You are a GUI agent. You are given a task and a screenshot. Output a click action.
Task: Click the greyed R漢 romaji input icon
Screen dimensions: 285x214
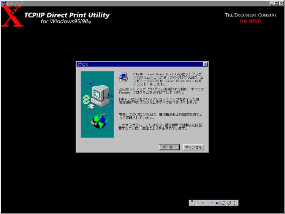click(210, 203)
